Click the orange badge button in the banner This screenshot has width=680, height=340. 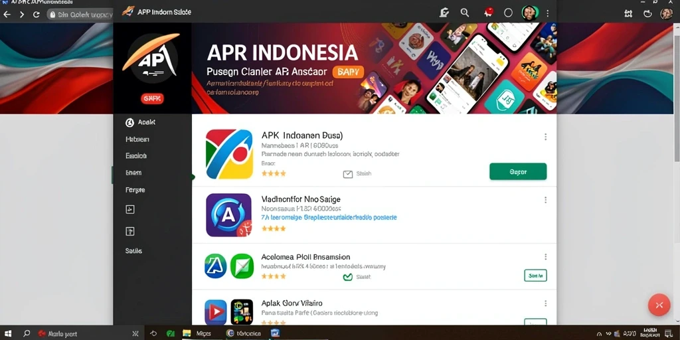[x=348, y=72]
